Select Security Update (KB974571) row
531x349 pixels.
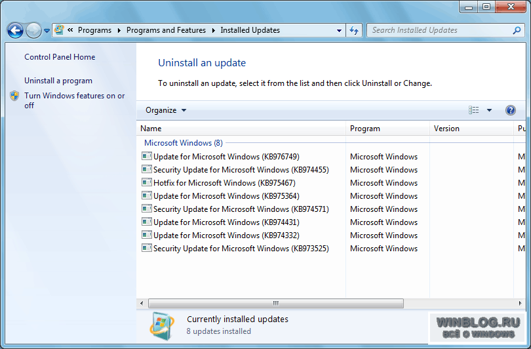tap(241, 209)
